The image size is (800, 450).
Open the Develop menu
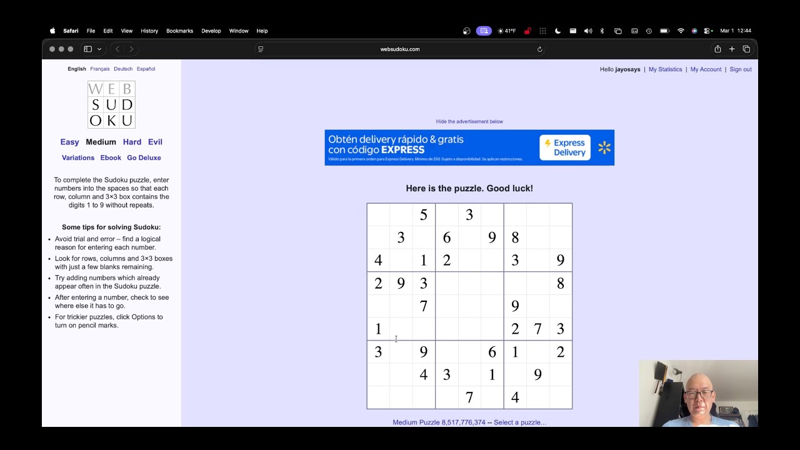[211, 31]
